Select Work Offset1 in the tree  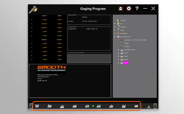click(x=124, y=33)
